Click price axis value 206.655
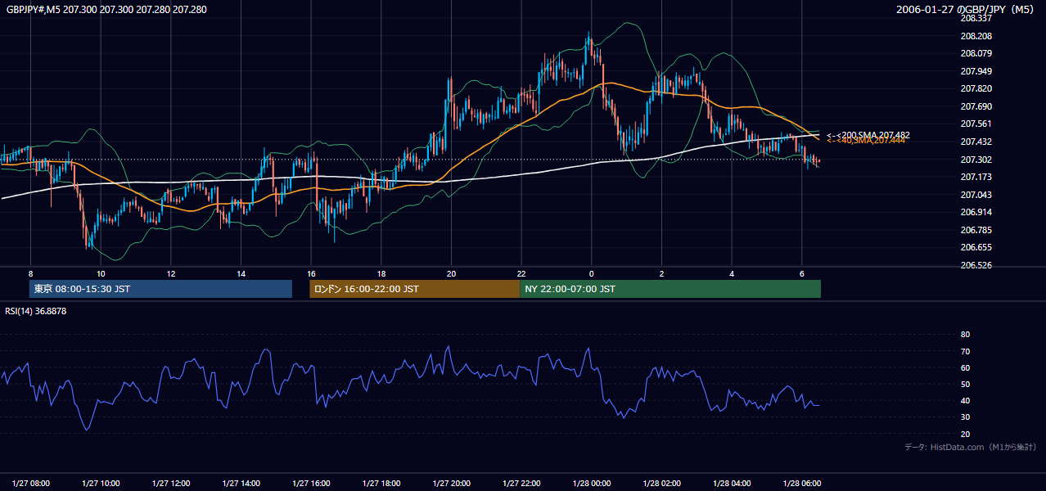 coord(976,247)
